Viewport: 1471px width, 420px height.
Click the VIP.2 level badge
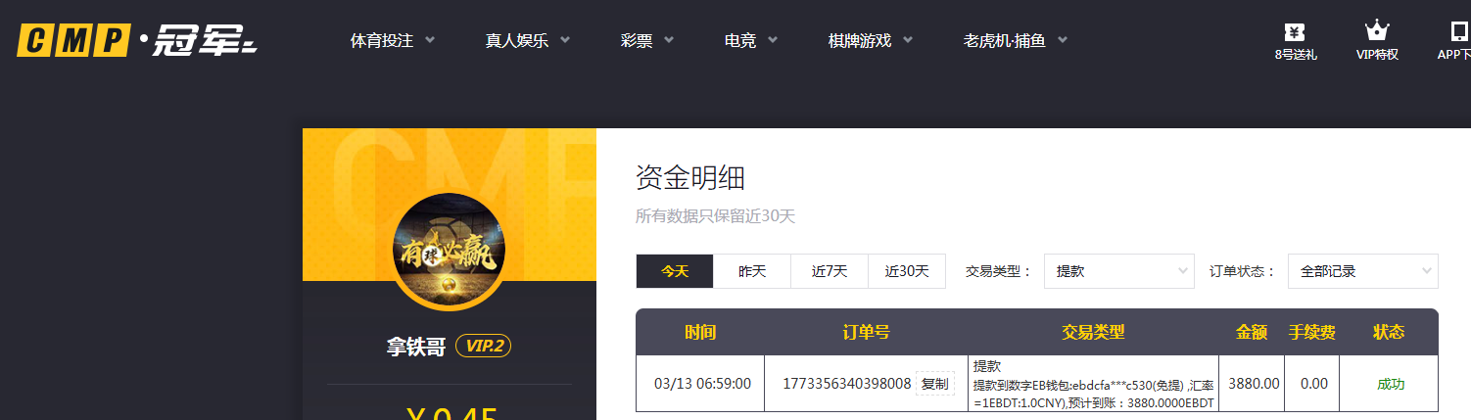click(x=483, y=347)
